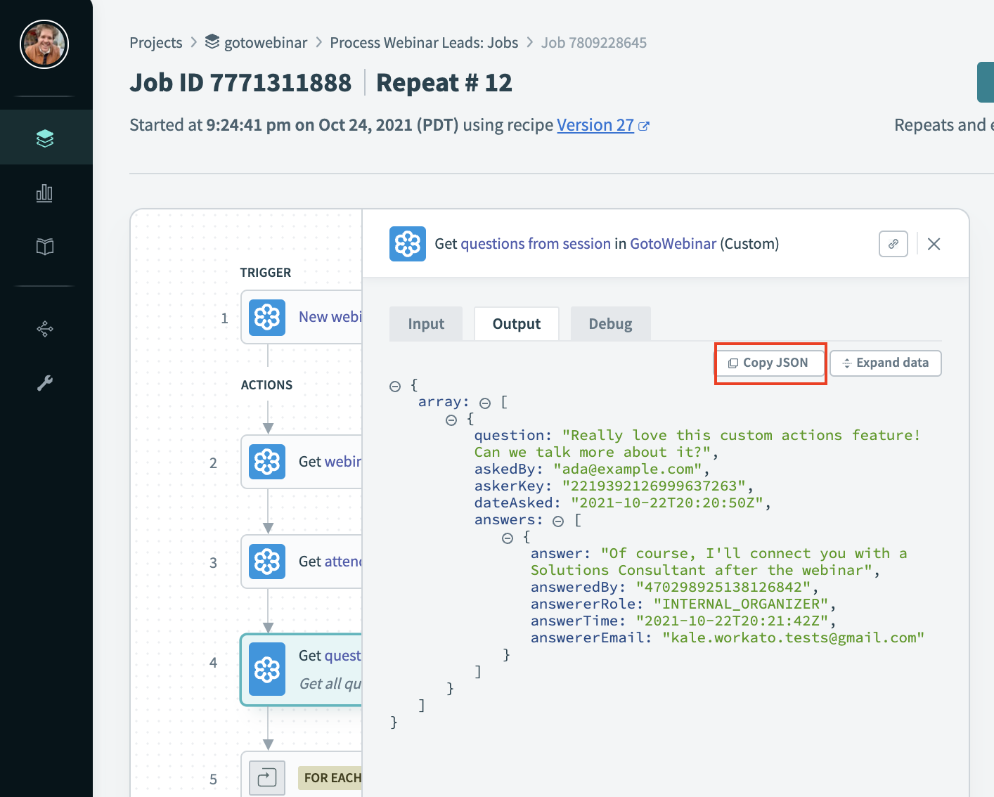Click the Expand data button
The width and height of the screenshot is (994, 797).
[886, 363]
